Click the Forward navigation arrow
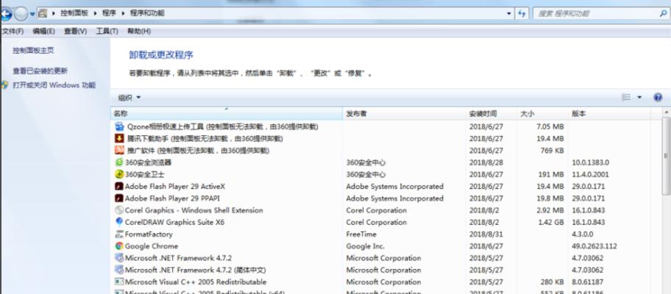This screenshot has width=671, height=294. point(21,14)
